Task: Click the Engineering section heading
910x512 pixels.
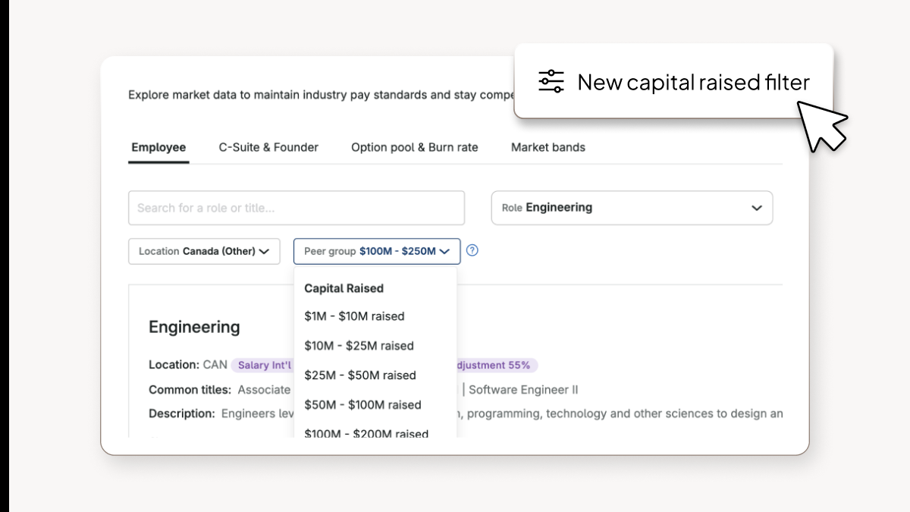Action: 194,326
